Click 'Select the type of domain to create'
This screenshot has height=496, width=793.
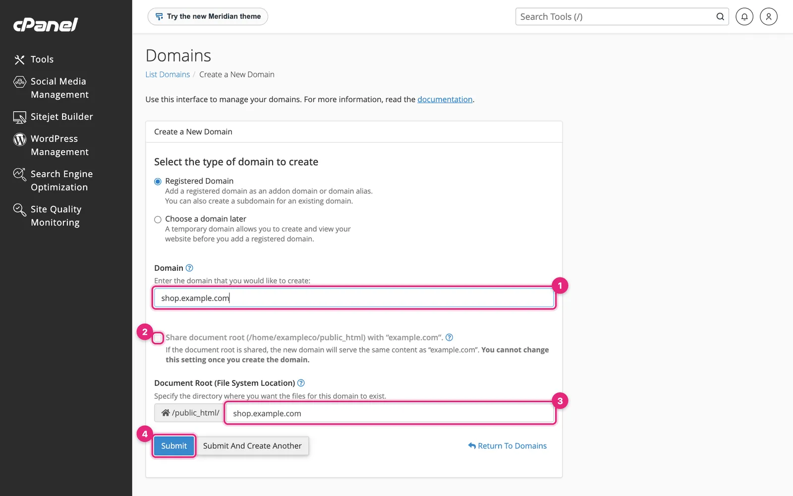click(x=236, y=162)
